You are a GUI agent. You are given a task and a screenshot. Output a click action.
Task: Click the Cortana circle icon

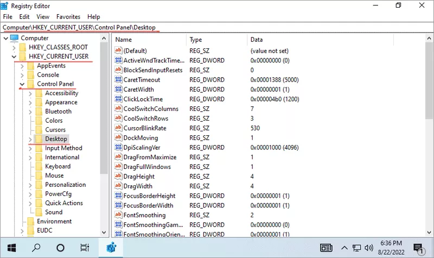61,248
